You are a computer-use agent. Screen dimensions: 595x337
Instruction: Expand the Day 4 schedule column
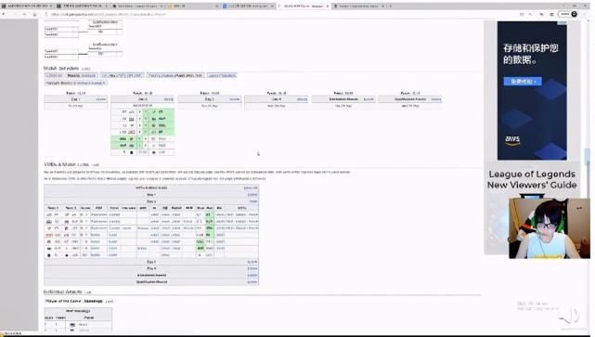[302, 99]
